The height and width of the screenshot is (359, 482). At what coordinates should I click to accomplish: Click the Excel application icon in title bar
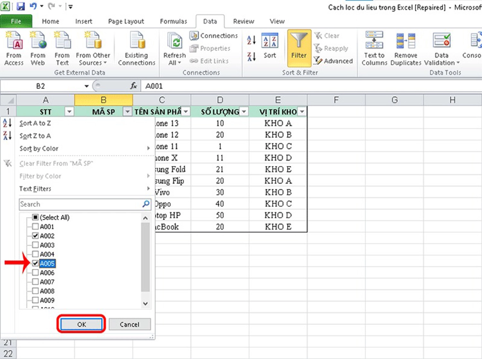5,6
